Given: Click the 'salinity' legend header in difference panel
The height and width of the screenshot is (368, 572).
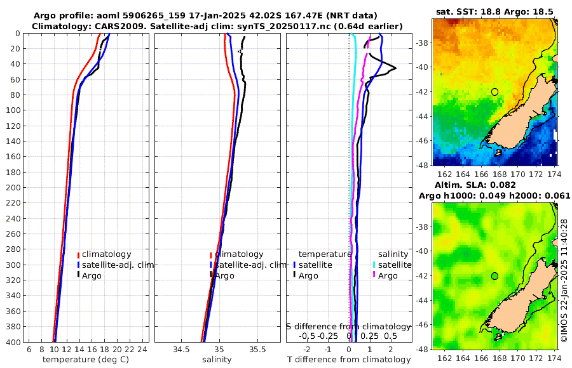Looking at the screenshot, I should [393, 254].
